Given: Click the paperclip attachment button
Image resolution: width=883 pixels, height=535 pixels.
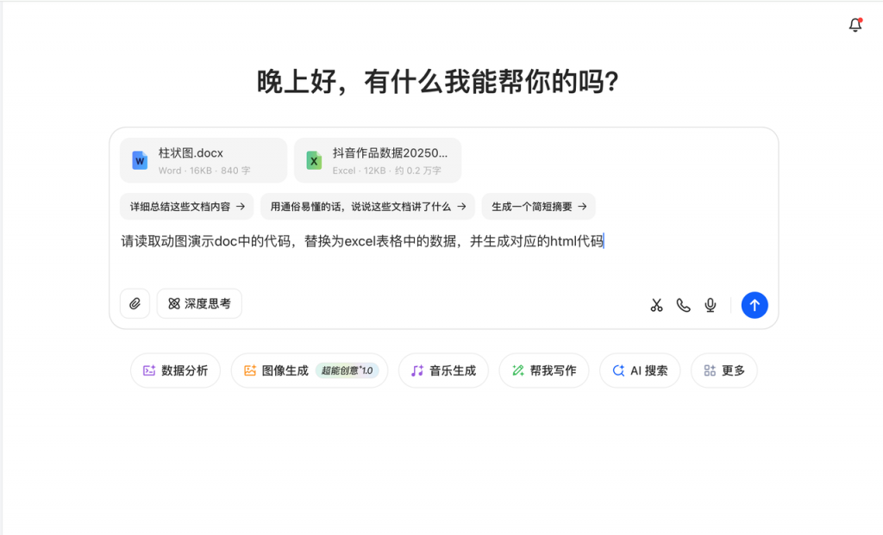Looking at the screenshot, I should point(135,304).
